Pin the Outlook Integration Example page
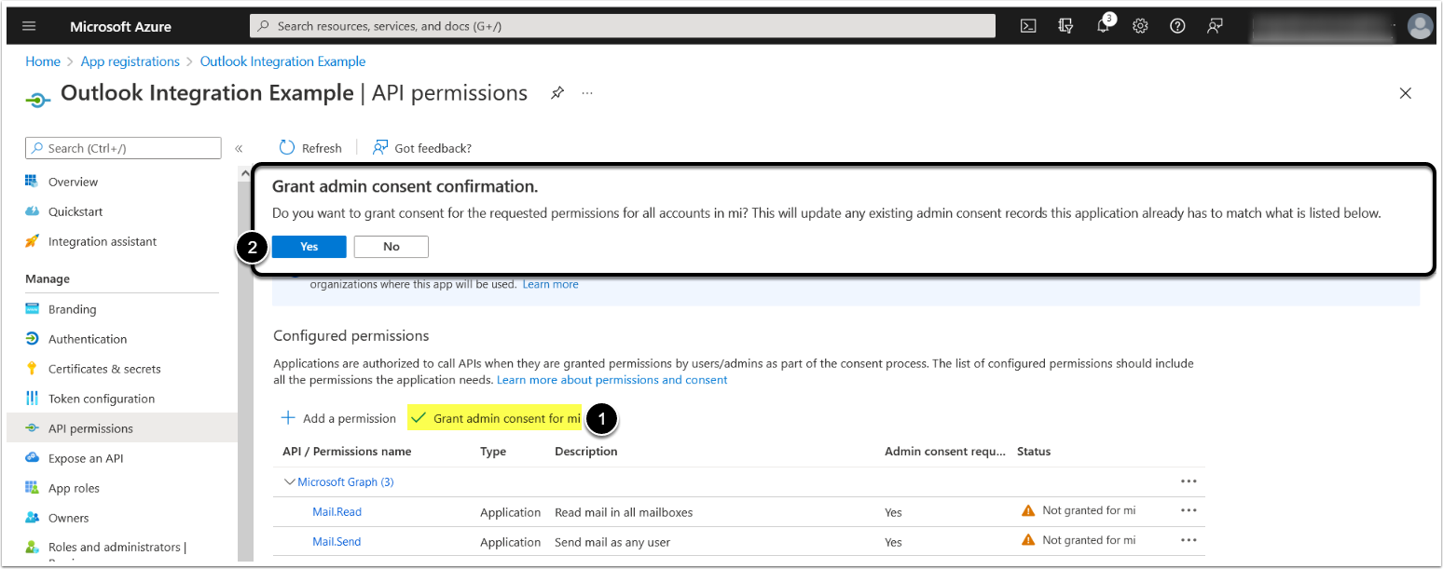This screenshot has width=1443, height=569. (x=557, y=93)
